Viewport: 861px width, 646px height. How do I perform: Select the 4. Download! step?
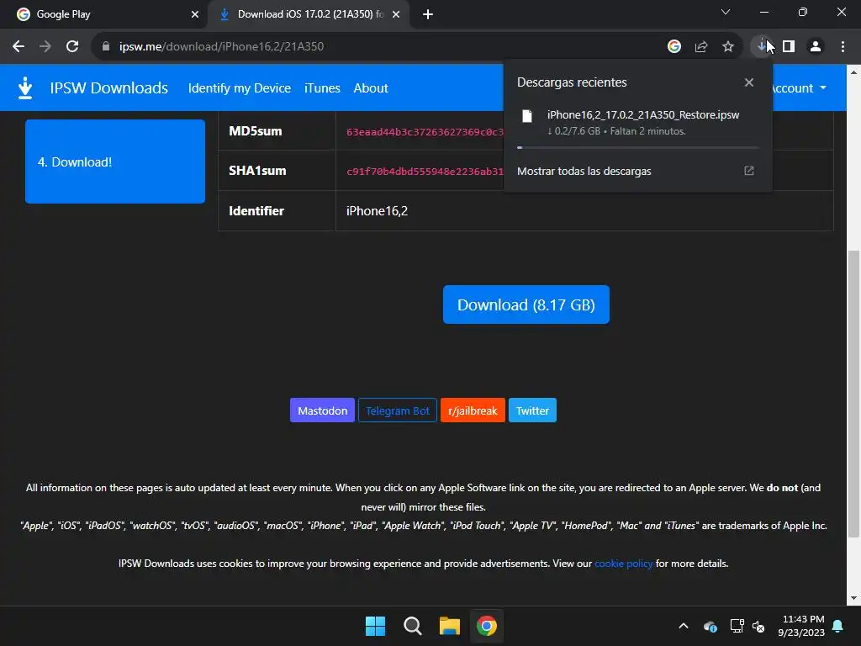coord(115,161)
